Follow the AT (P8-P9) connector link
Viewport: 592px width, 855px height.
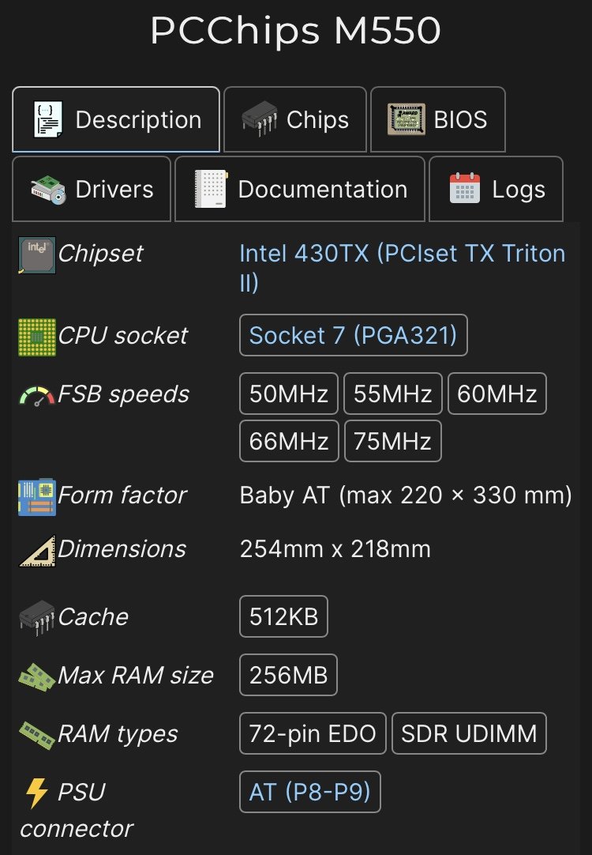pyautogui.click(x=309, y=792)
